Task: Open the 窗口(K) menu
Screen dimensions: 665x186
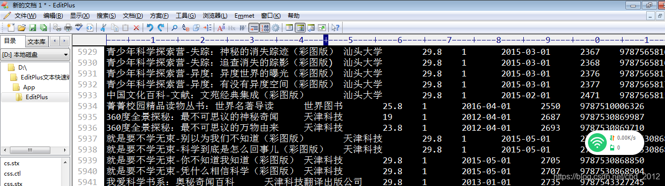Action: [x=271, y=16]
